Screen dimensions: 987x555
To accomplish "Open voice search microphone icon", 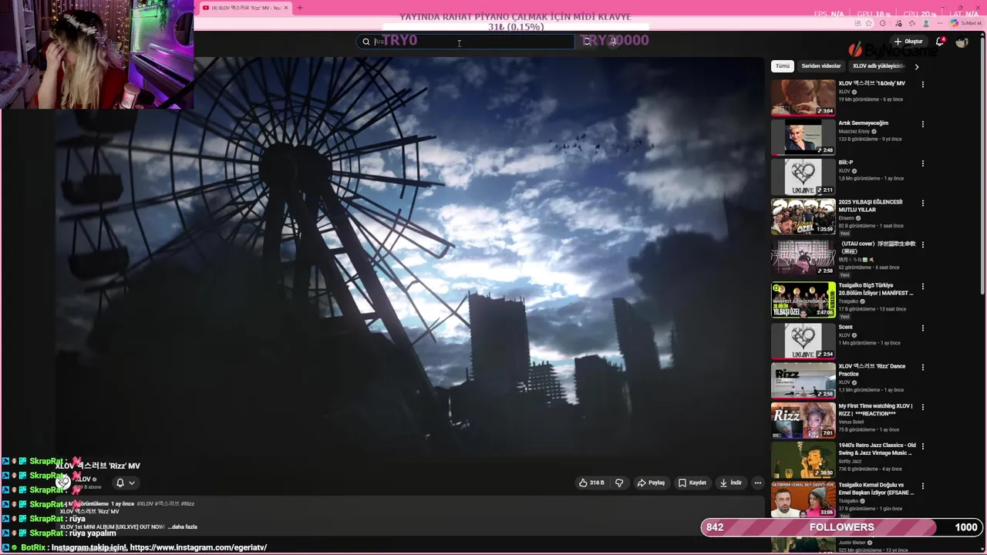I will [614, 42].
